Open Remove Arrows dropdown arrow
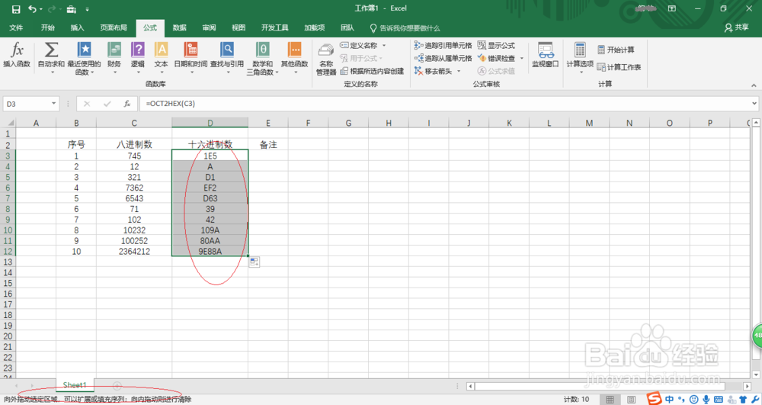 tap(458, 71)
